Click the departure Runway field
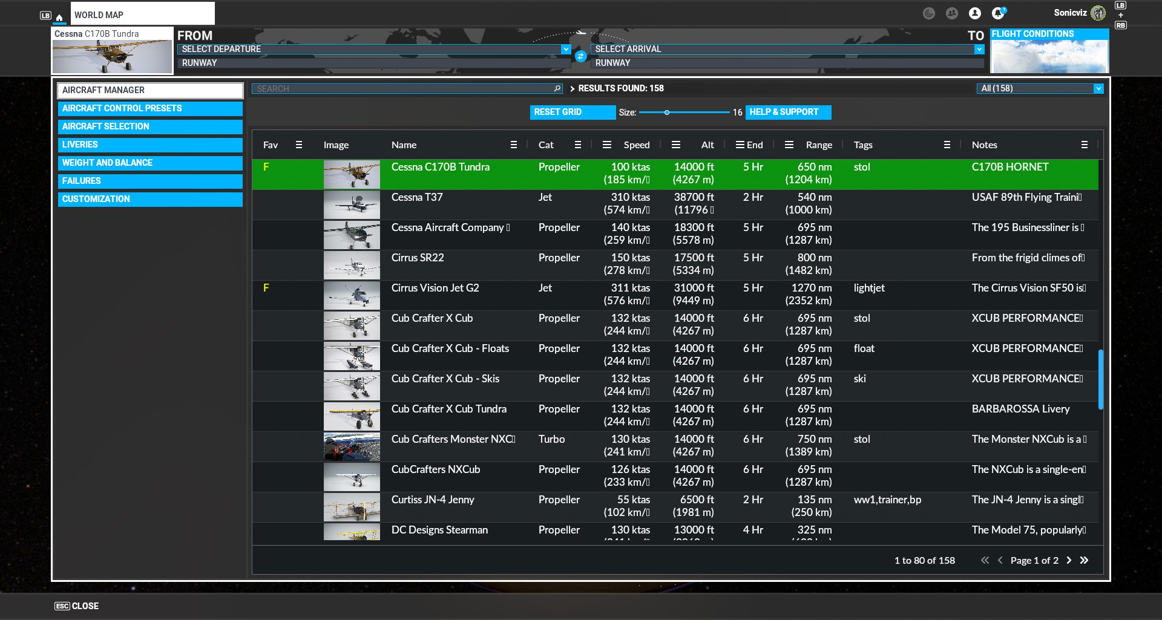This screenshot has height=620, width=1162. coord(374,63)
